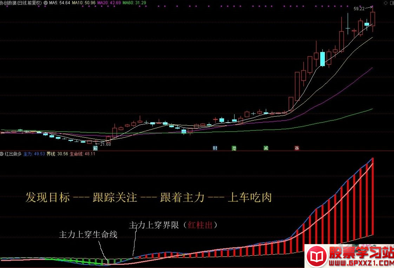Open the dropdown beside 协创数据 chart title
Viewport: 394px width, 268px height.
[x=45, y=3]
